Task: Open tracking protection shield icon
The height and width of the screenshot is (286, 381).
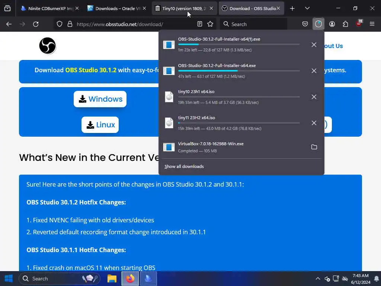Action: [x=60, y=24]
